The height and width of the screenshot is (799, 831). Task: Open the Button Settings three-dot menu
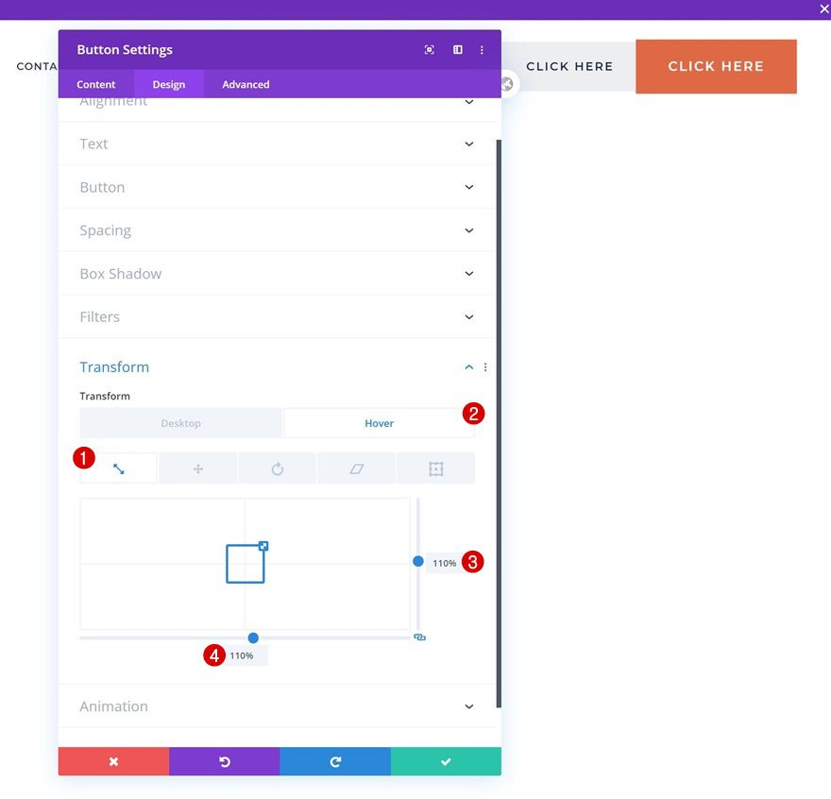point(482,50)
